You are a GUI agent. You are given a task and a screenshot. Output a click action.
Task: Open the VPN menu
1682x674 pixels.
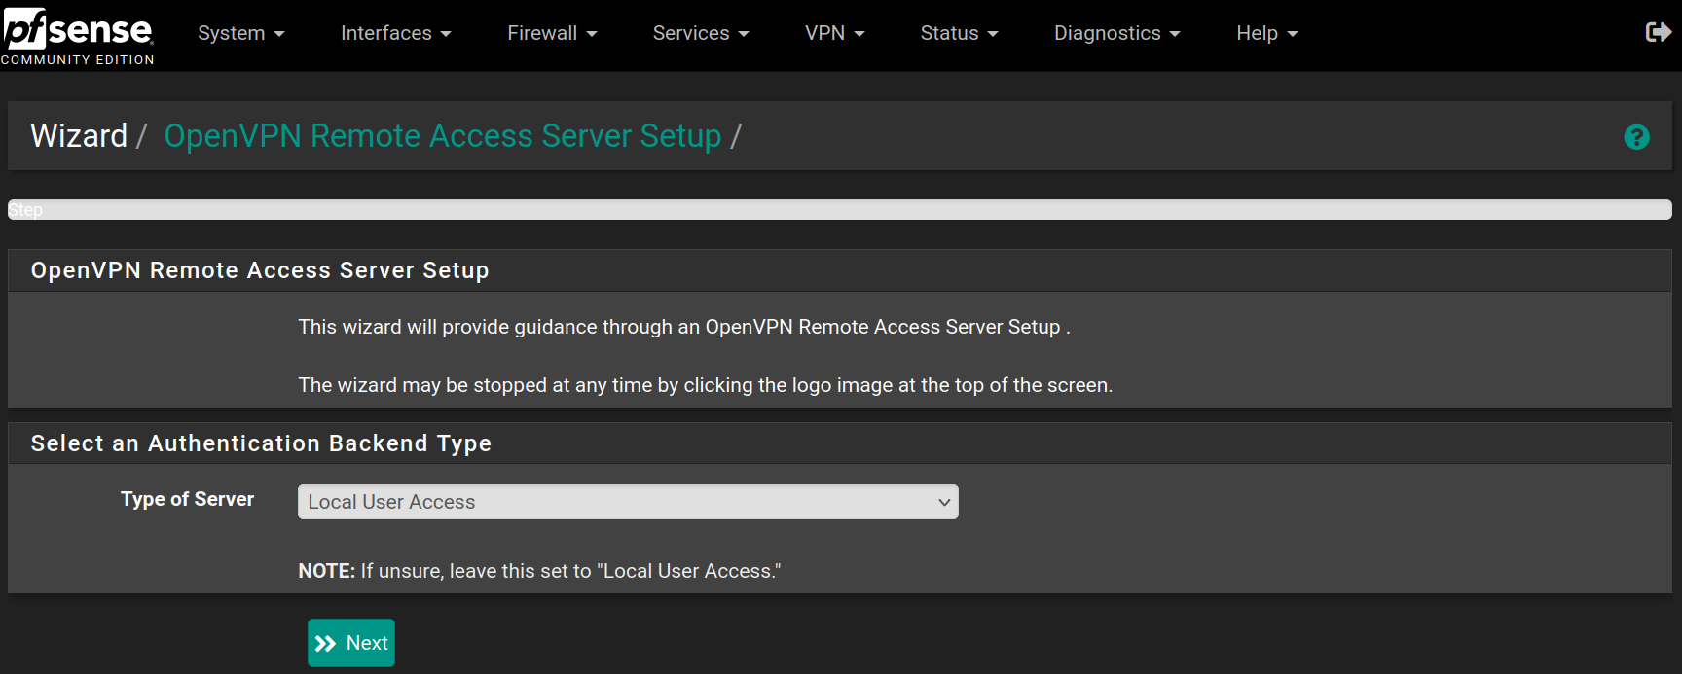click(835, 33)
